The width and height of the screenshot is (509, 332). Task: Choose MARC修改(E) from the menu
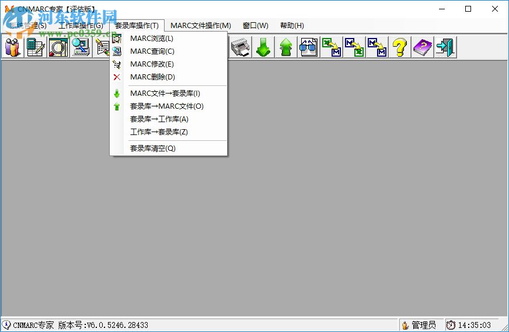coord(169,64)
